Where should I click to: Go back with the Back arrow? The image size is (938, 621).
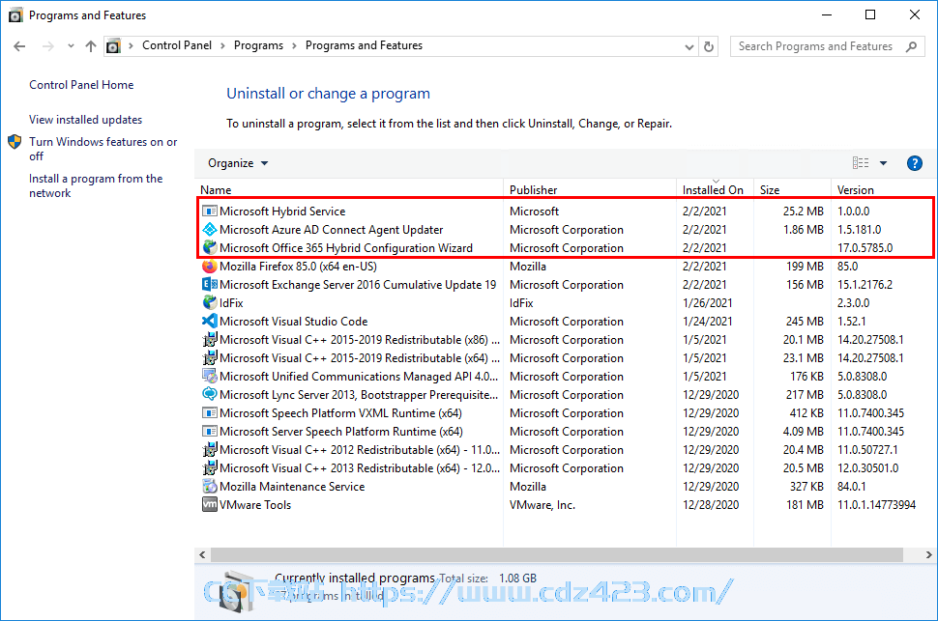19,46
